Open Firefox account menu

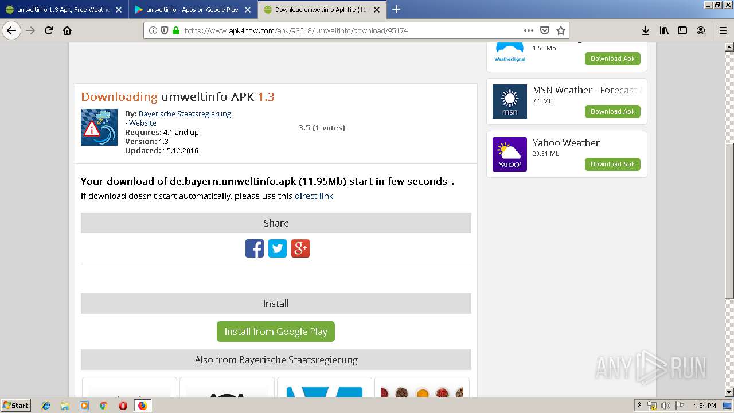click(701, 30)
